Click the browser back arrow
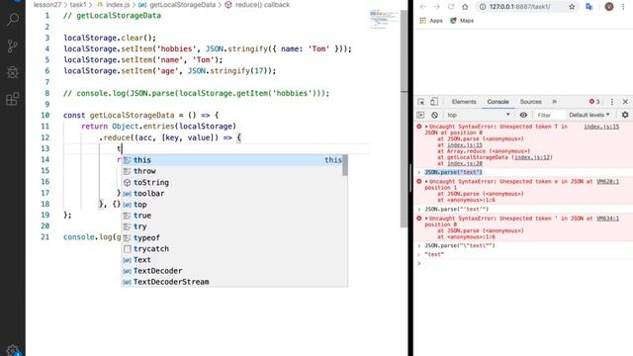The width and height of the screenshot is (633, 356). point(422,7)
